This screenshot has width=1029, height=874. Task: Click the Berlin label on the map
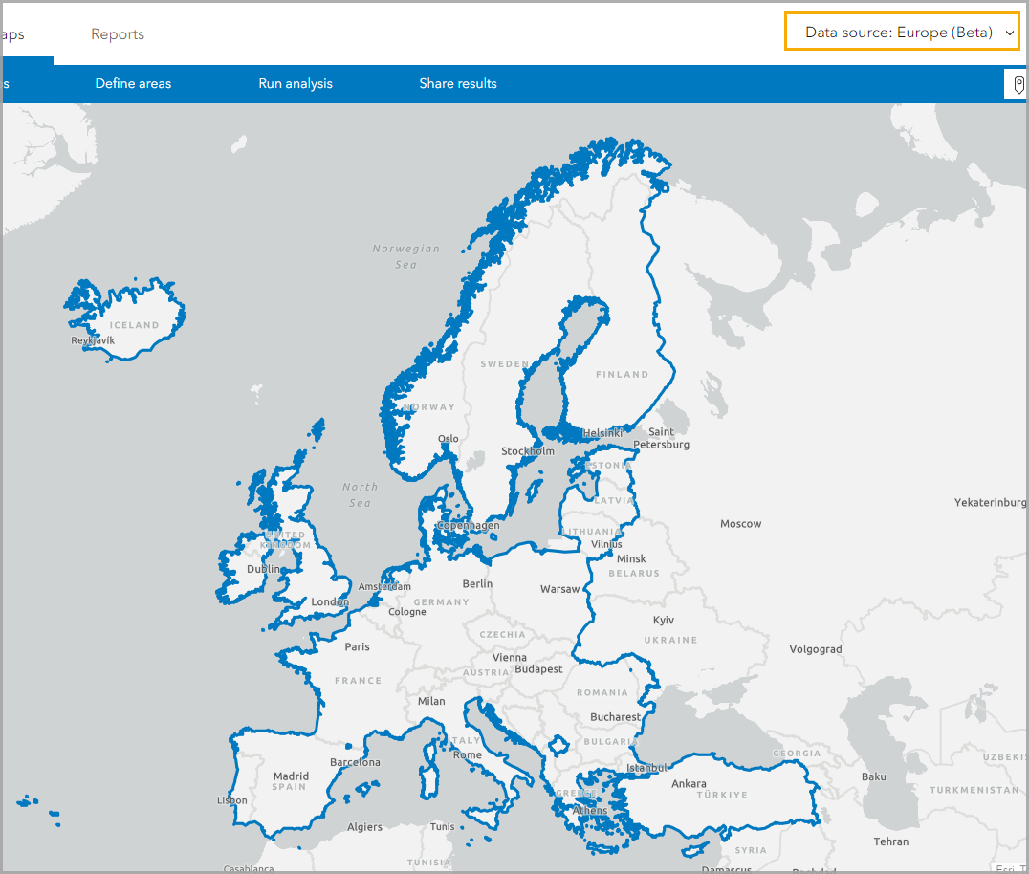475,584
